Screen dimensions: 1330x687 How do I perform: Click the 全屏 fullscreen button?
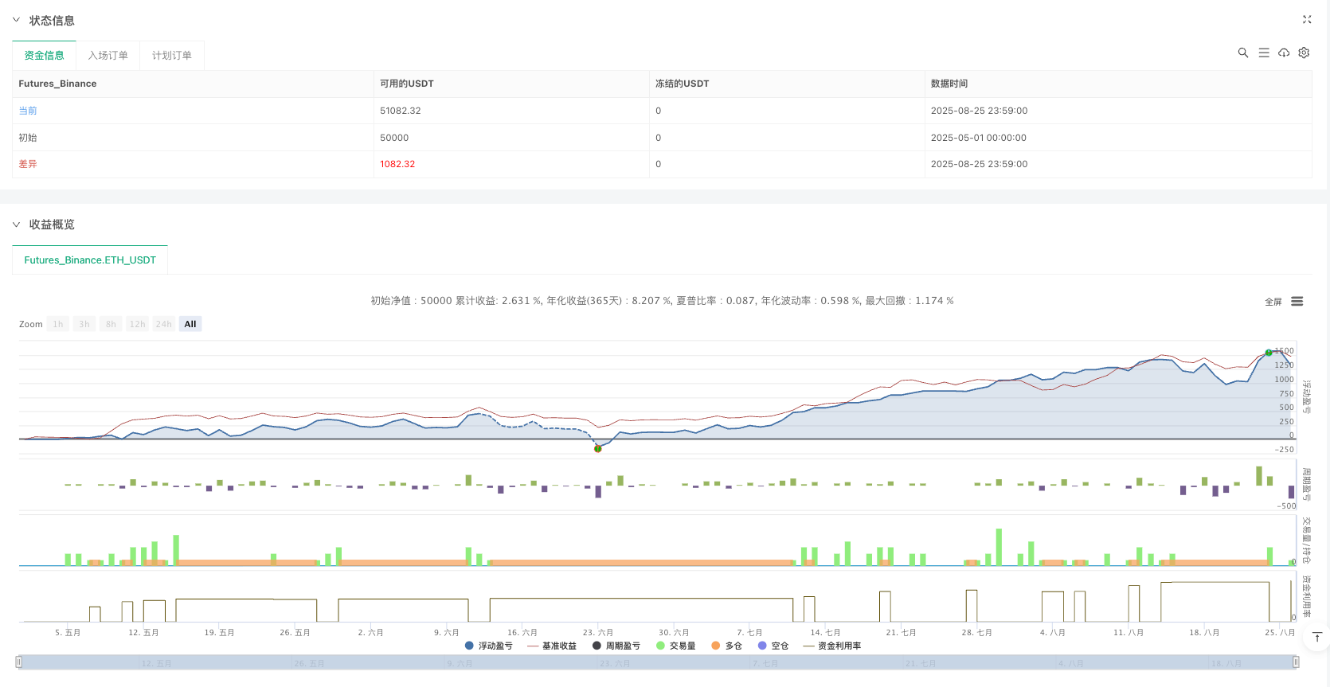tap(1273, 302)
